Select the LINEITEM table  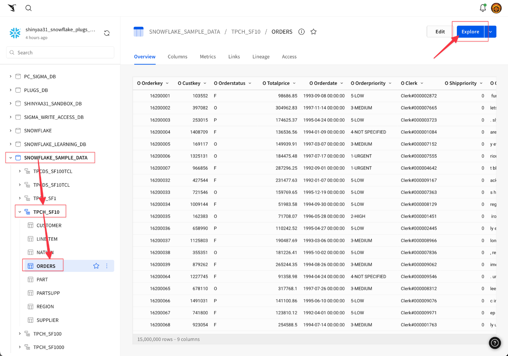coord(47,239)
